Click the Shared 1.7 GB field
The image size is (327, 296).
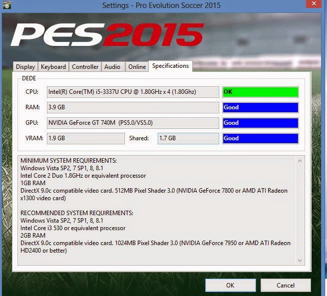click(x=188, y=138)
